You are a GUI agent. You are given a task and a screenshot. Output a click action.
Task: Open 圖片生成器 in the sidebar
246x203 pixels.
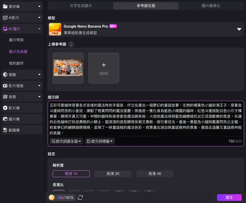[18, 52]
